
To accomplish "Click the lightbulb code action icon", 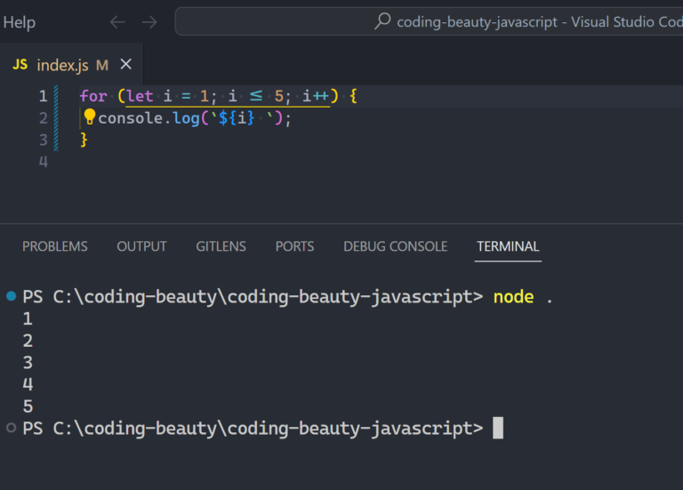I will [x=89, y=117].
